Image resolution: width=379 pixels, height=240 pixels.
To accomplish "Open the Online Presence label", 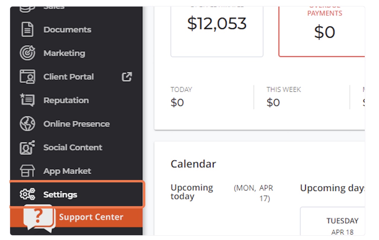I will click(77, 124).
